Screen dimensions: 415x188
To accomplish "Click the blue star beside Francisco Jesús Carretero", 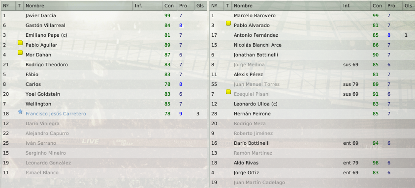I will (20, 112).
